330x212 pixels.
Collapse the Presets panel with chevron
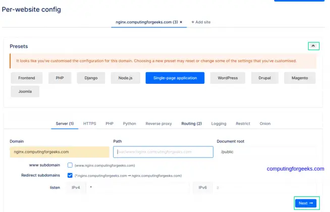click(313, 46)
